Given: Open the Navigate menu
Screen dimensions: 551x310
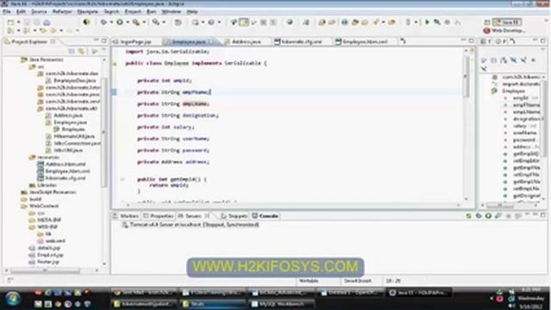Looking at the screenshot, I should pyautogui.click(x=88, y=11).
